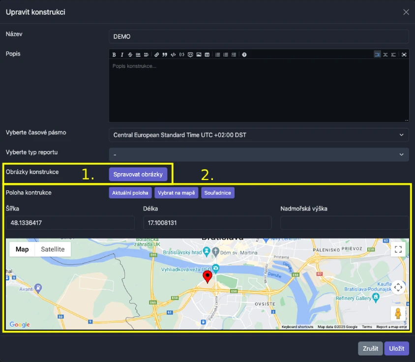Open map camera controls button

coord(398,287)
